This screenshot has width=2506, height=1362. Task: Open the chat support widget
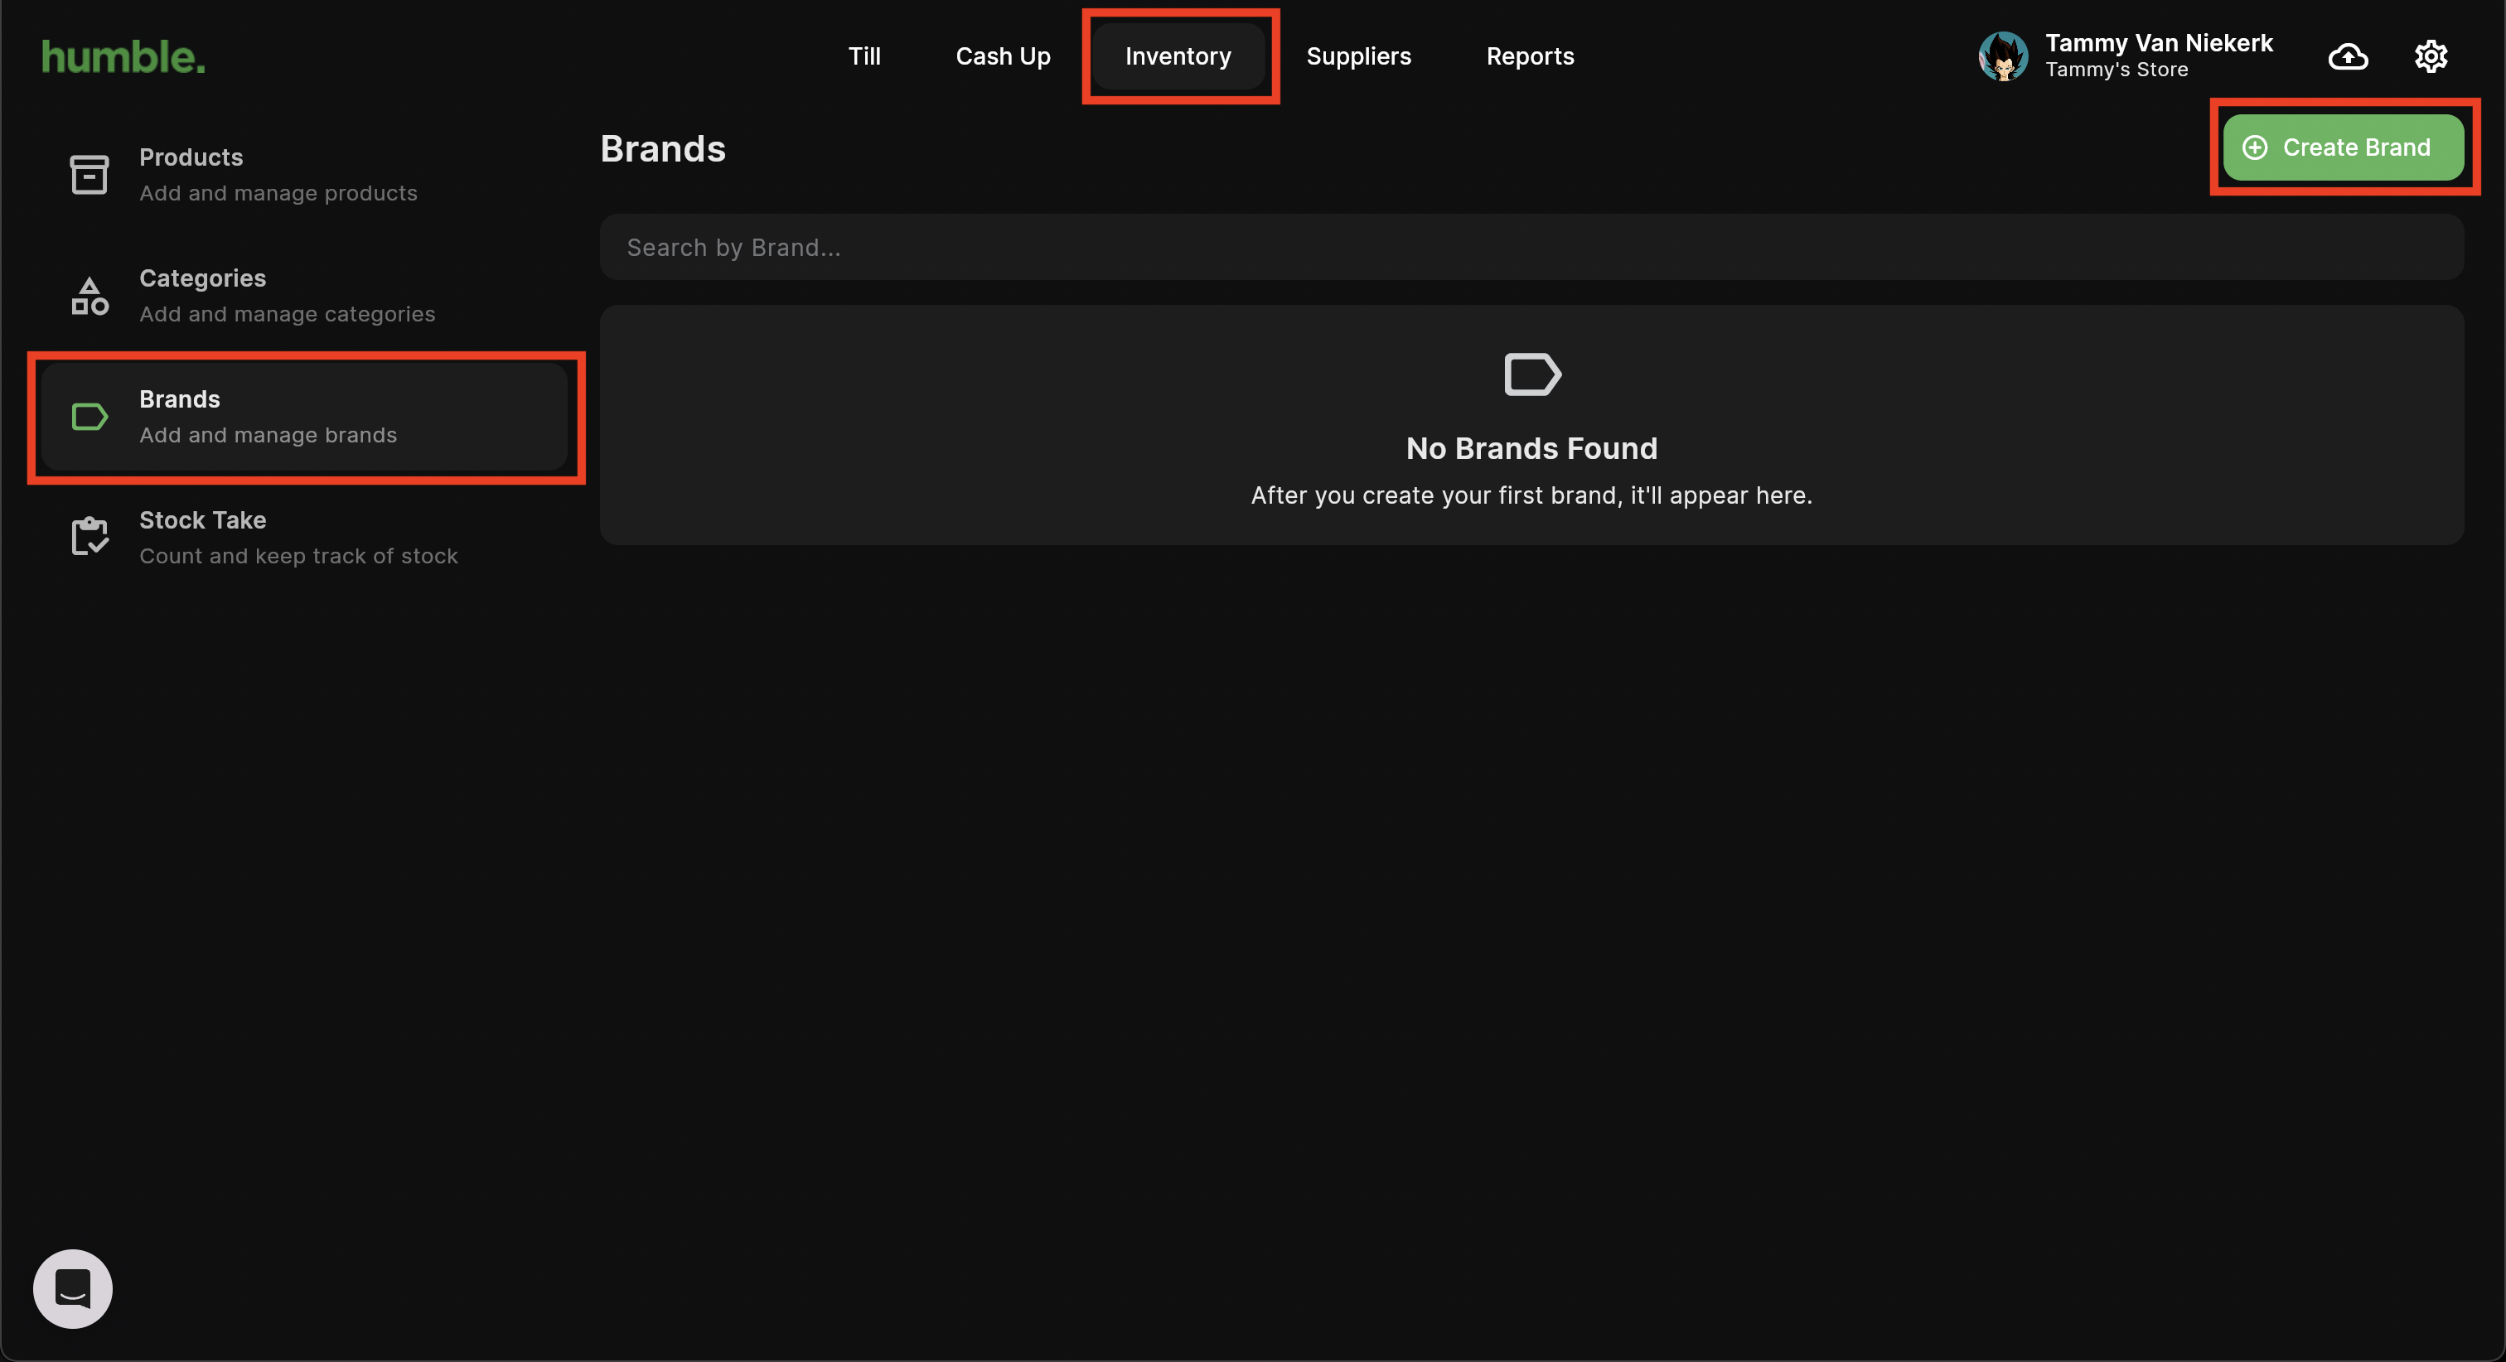pyautogui.click(x=73, y=1288)
